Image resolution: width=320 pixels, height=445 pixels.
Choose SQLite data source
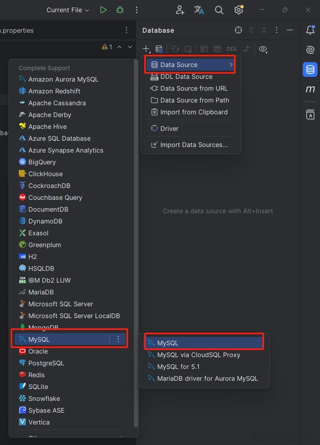[x=70, y=387]
